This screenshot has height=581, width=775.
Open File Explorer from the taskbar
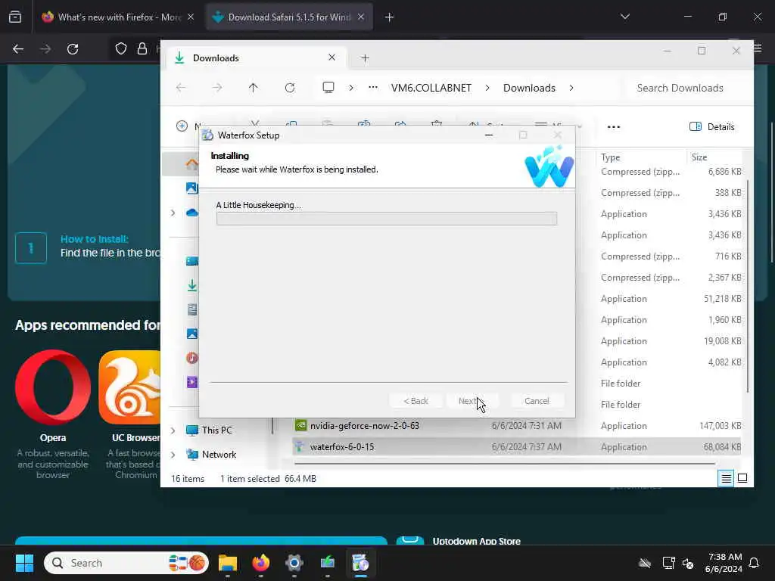(228, 563)
